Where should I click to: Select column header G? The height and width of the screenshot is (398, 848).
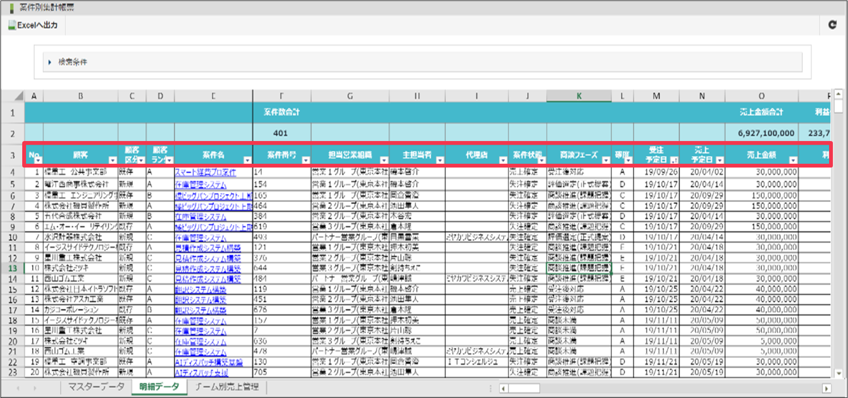350,96
